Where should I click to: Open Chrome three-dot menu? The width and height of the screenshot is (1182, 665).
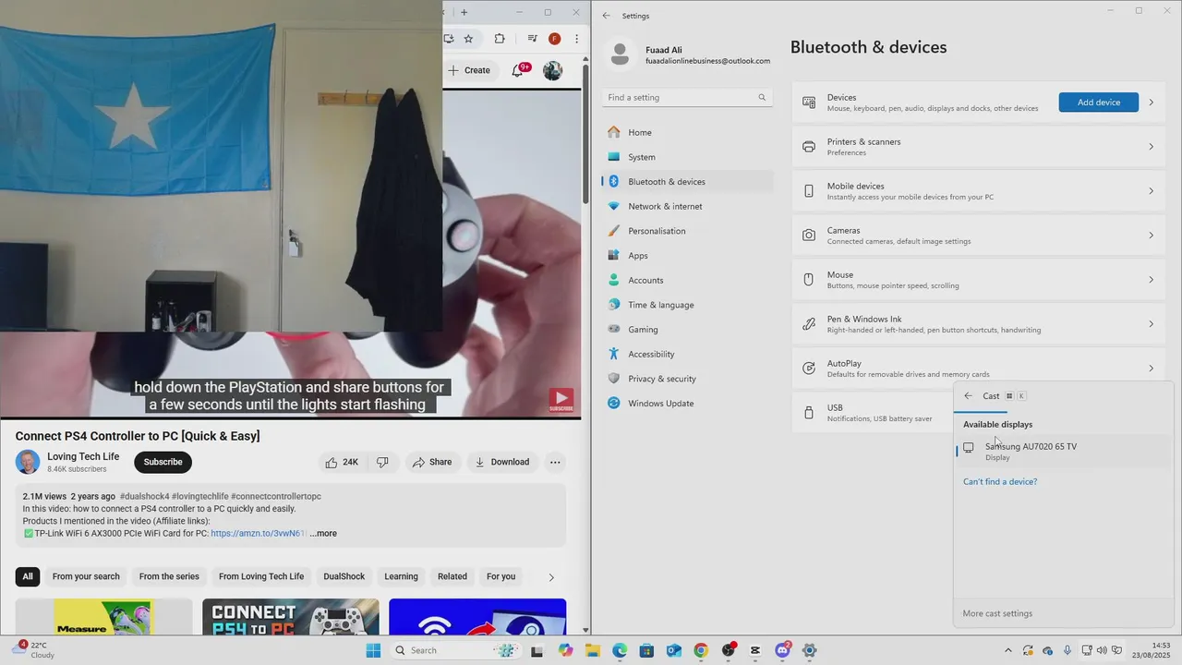[576, 39]
